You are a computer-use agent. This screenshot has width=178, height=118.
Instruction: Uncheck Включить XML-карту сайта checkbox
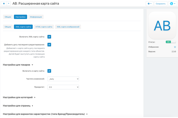click(x=49, y=37)
